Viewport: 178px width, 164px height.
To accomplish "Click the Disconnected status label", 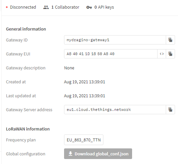I will tap(23, 7).
